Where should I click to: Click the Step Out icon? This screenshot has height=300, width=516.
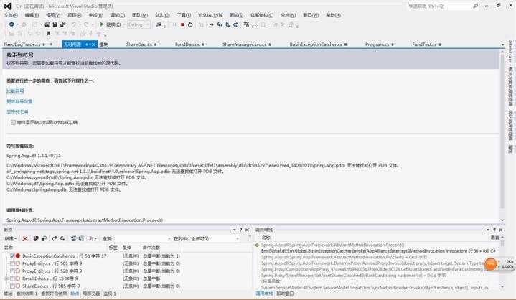pyautogui.click(x=235, y=24)
